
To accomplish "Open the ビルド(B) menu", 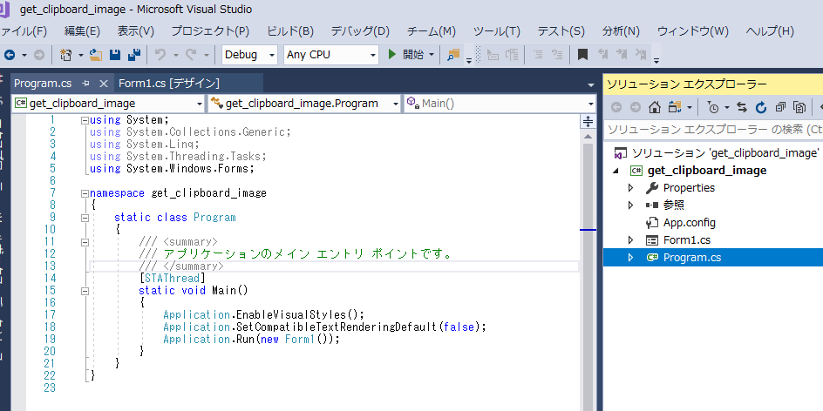I will coord(289,31).
